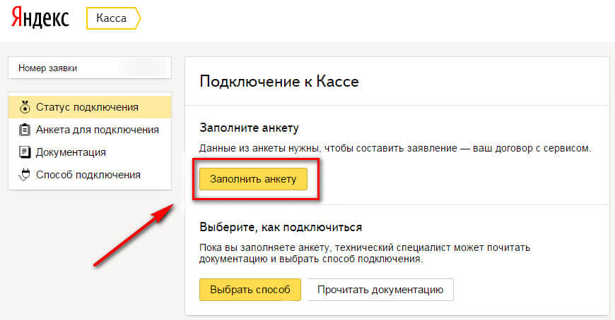Open the Способ подключения menu label
This screenshot has height=320, width=615.
pos(88,175)
